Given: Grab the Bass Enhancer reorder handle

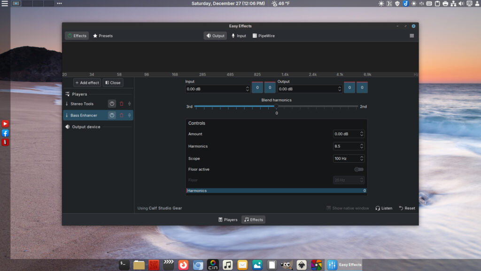Looking at the screenshot, I should (129, 115).
